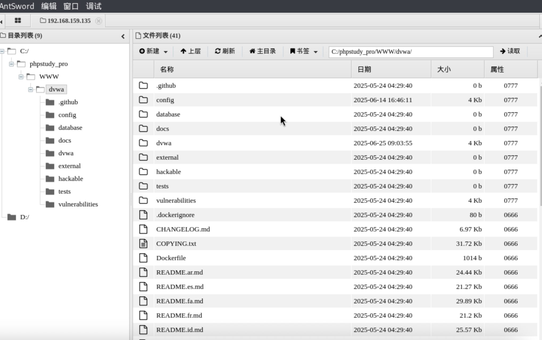This screenshot has height=340, width=542.
Task: Click hackable folder icon in file list
Action: [143, 172]
